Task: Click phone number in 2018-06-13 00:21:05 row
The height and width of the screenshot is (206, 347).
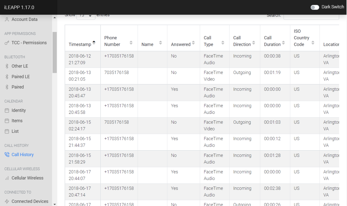Action: [117, 73]
